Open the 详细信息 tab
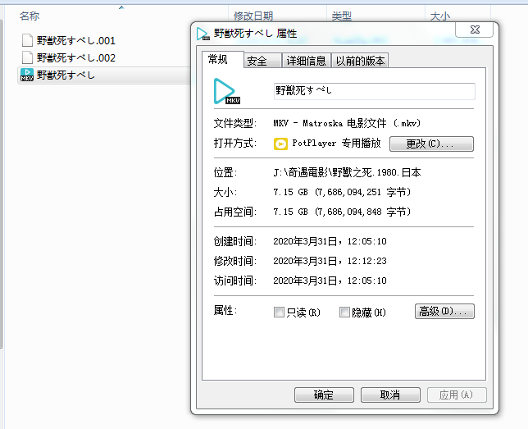This screenshot has width=528, height=429. pyautogui.click(x=306, y=61)
